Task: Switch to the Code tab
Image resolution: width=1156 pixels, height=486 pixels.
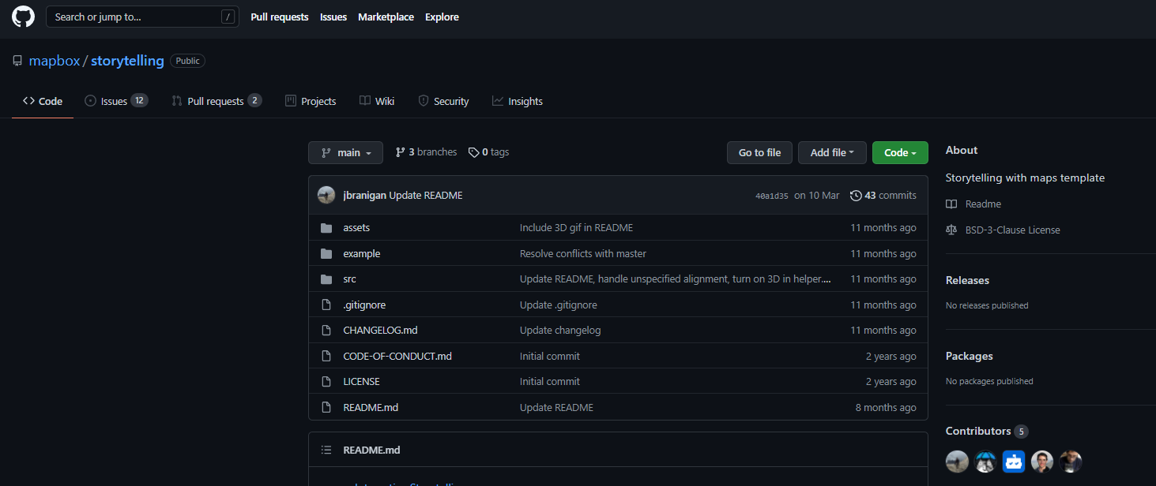Action: (43, 101)
